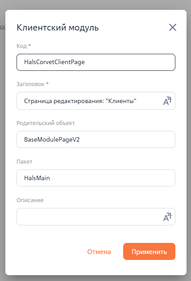
Task: Click the Описание label text
Action: (x=30, y=200)
